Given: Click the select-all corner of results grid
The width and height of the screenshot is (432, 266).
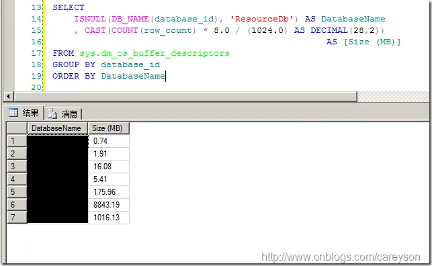Looking at the screenshot, I should coord(17,128).
